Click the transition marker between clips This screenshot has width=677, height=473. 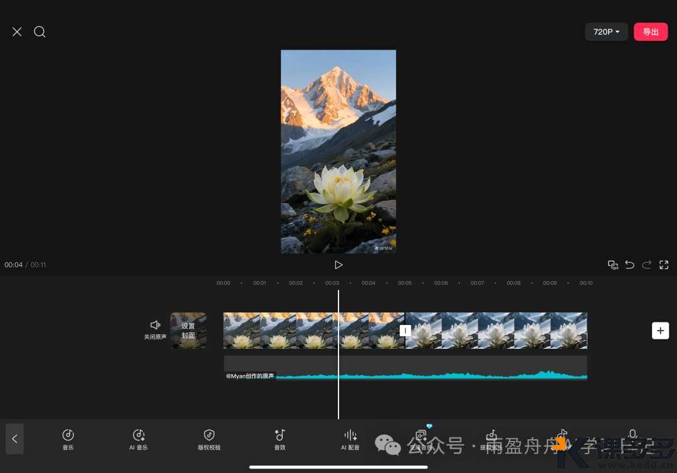click(x=405, y=331)
